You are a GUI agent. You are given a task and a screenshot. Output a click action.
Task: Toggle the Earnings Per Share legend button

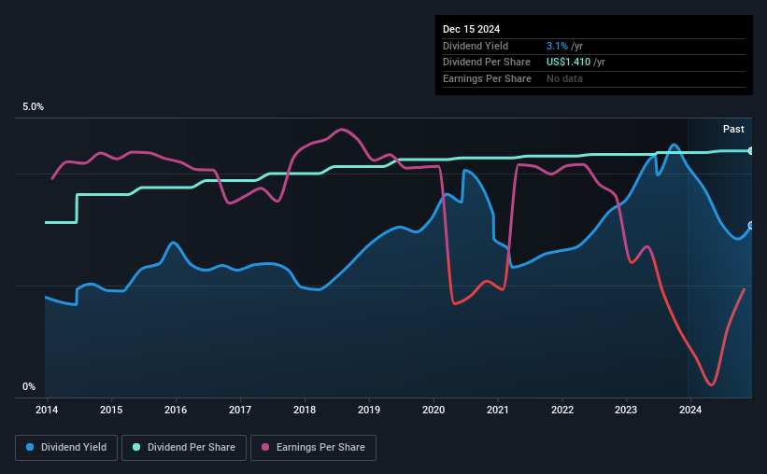pos(313,448)
